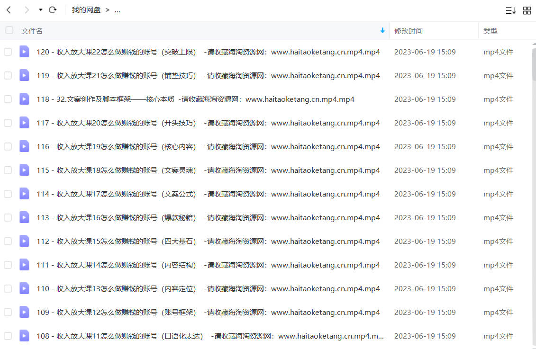536x349 pixels.
Task: Switch to grid view
Action: click(527, 10)
